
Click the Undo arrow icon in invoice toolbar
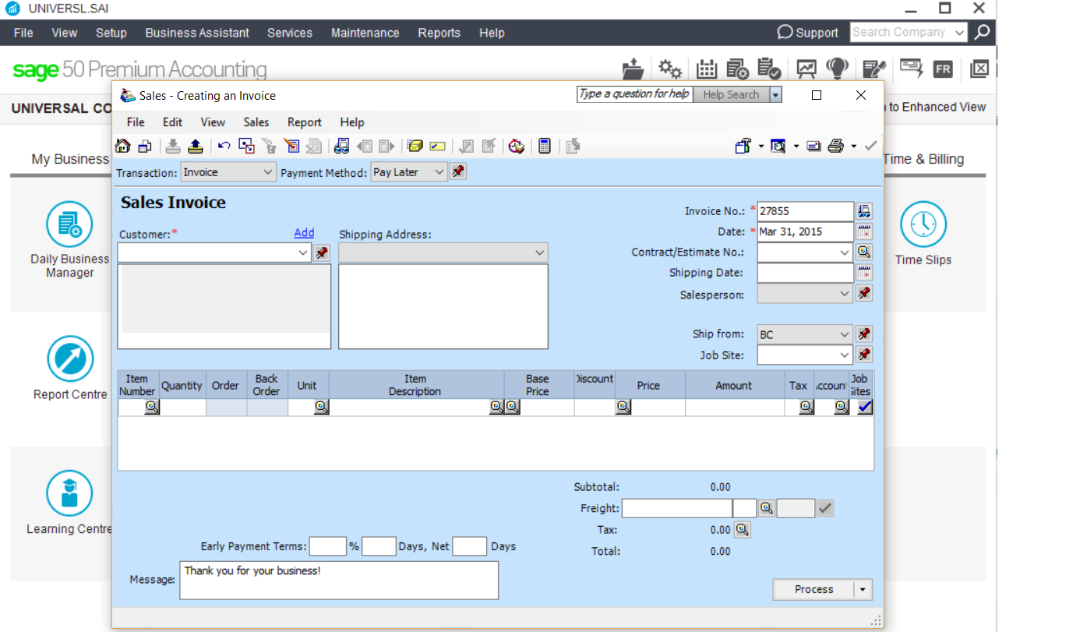[224, 146]
